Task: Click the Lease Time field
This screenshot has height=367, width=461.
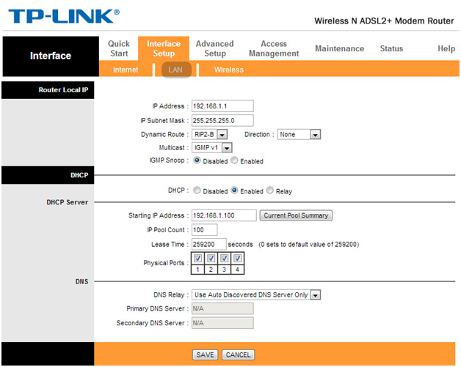Action: point(208,244)
